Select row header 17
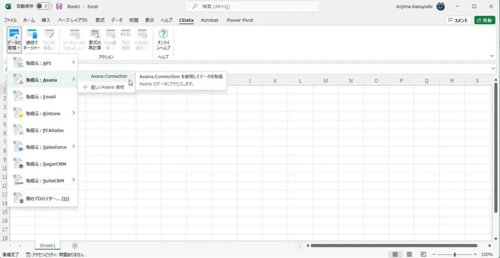The height and width of the screenshot is (258, 500). pos(4,229)
